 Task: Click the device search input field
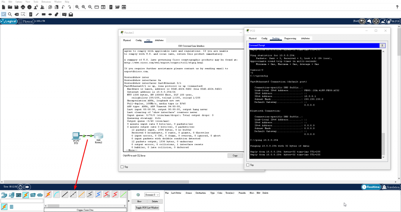pyautogui.click(x=22, y=201)
